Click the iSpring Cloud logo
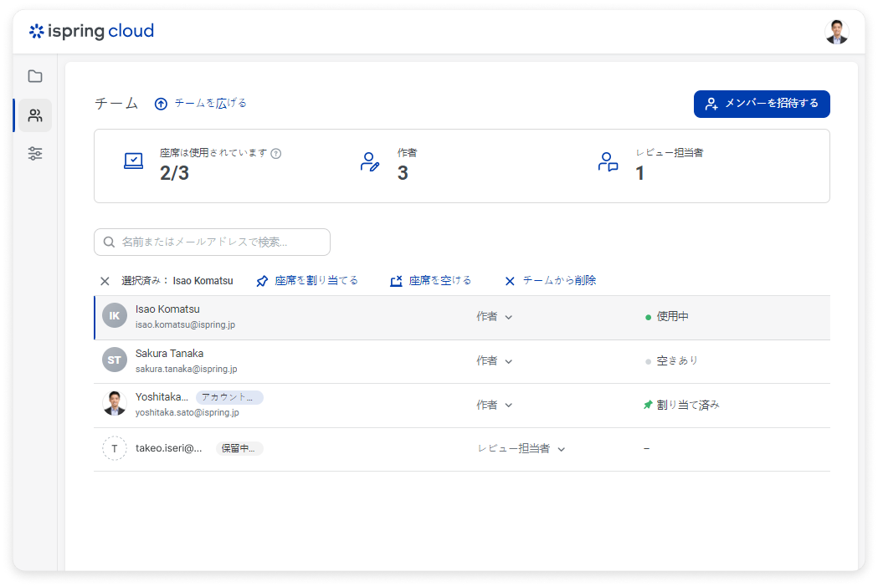 tap(92, 31)
